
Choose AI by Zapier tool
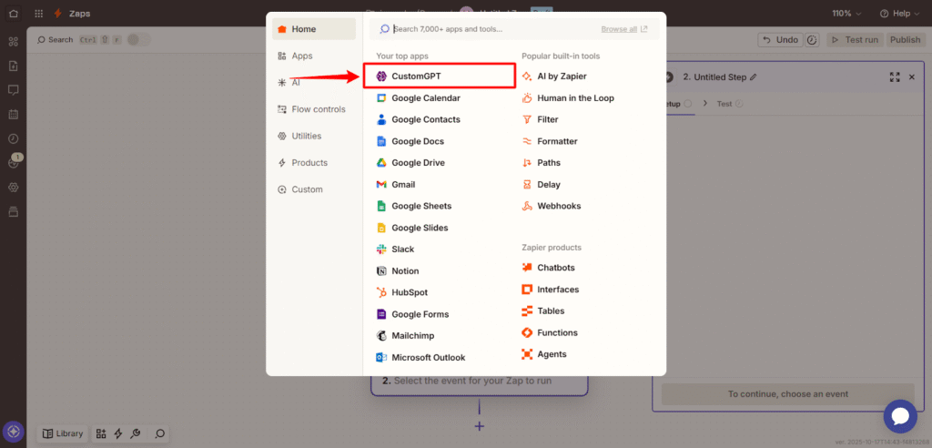point(554,76)
